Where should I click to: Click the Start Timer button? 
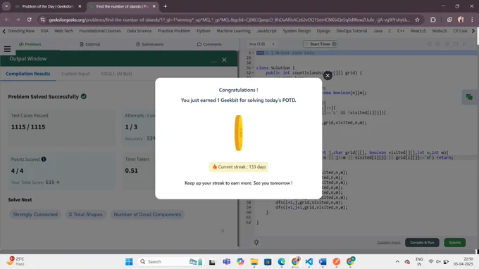coord(320,44)
